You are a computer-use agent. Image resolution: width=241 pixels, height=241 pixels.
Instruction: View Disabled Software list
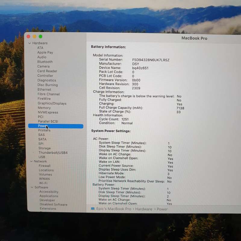[54, 205]
